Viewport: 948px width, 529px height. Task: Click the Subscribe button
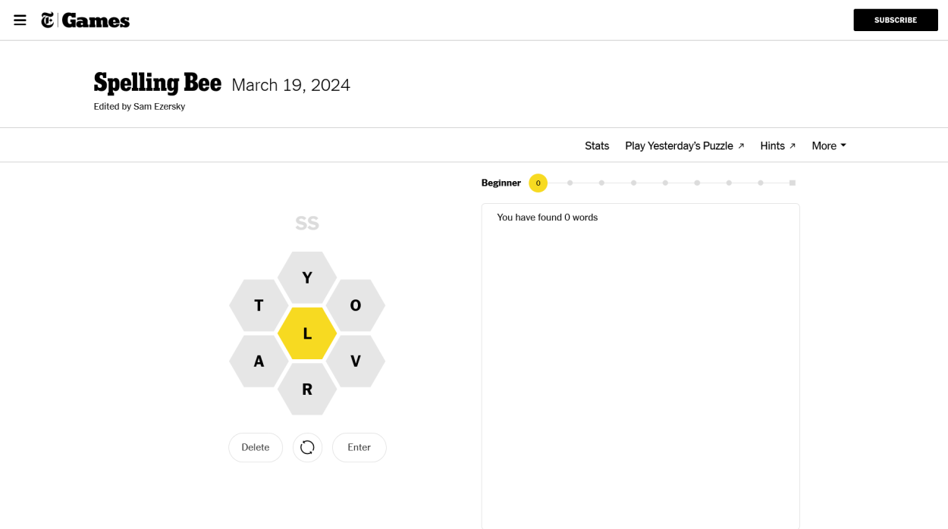[895, 20]
